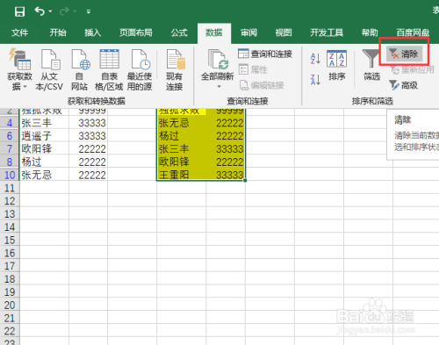The height and width of the screenshot is (345, 439).
Task: Select row header 7
Action: coord(10,148)
